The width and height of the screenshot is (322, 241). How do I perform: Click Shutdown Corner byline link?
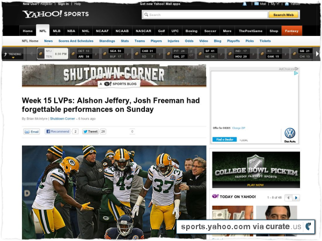62,119
